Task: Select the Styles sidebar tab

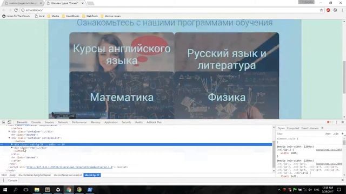Action: coord(281,128)
